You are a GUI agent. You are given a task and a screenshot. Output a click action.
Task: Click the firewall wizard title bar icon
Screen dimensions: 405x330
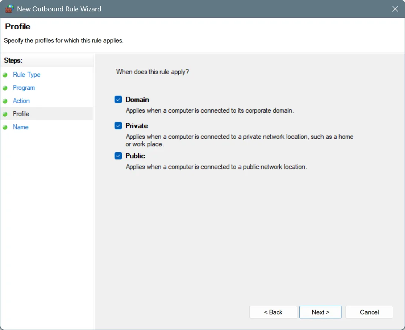click(x=9, y=9)
